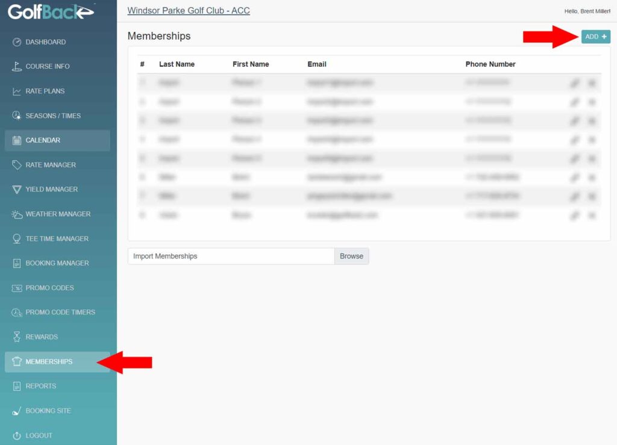The image size is (617, 445).
Task: Click edit pencil icon in first membership row
Action: 575,83
